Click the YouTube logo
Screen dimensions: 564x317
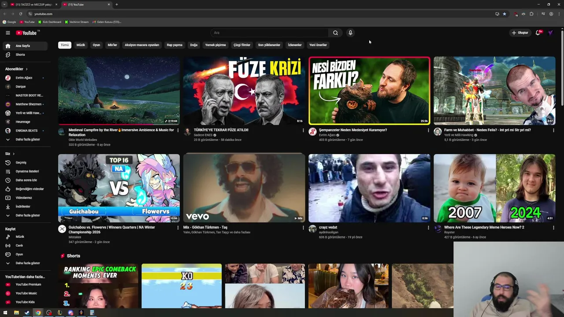click(27, 33)
